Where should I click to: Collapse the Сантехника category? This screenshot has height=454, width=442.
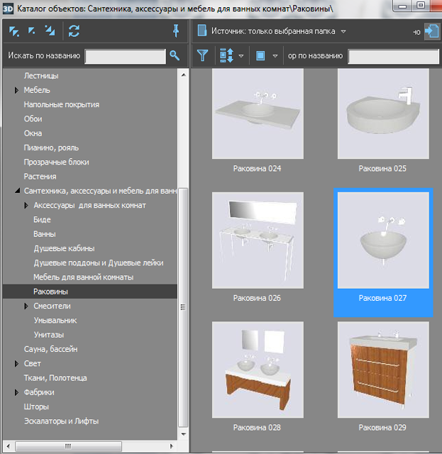16,191
